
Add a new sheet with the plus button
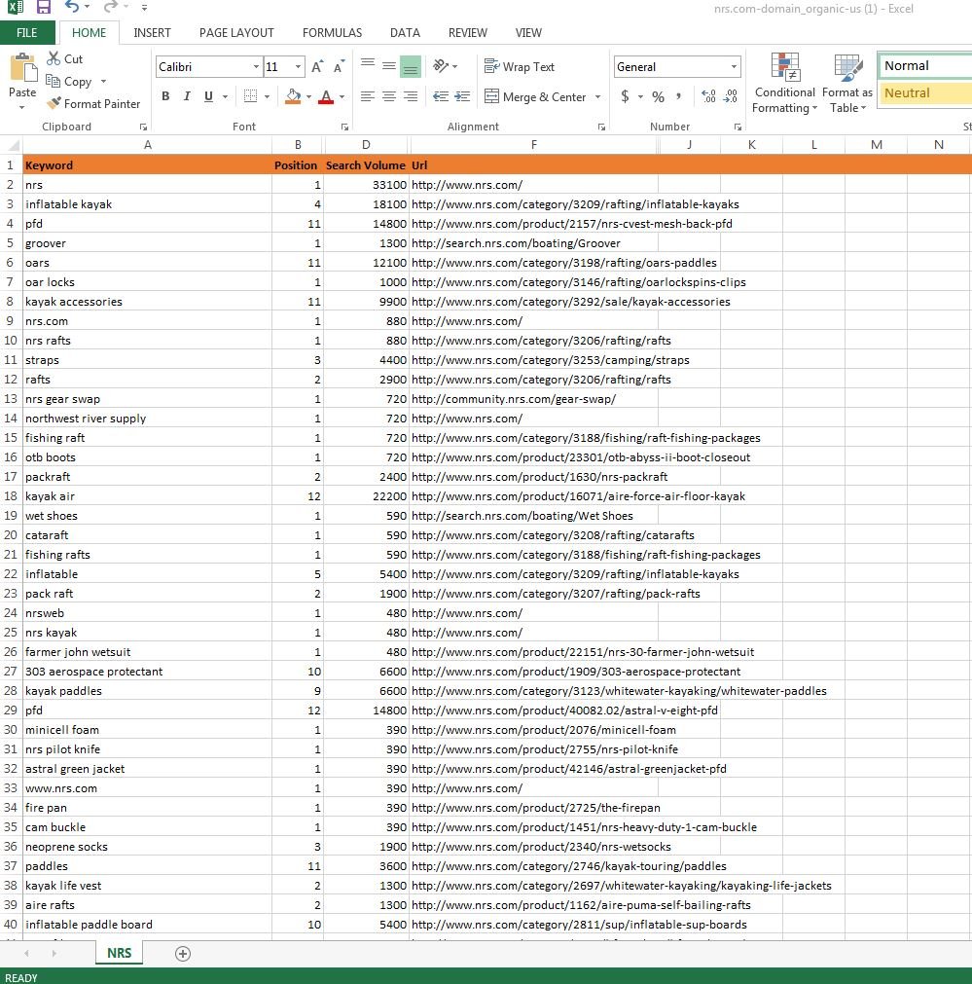point(183,953)
